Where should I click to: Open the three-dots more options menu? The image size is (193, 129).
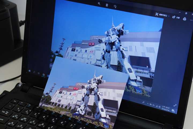191,20
